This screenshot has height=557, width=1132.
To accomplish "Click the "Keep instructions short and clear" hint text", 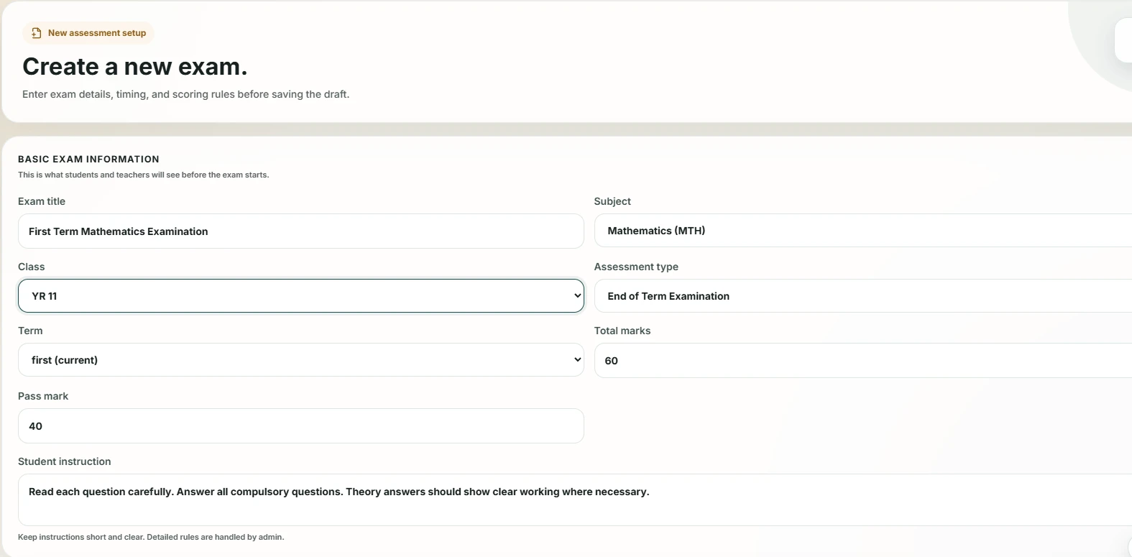I will [151, 537].
